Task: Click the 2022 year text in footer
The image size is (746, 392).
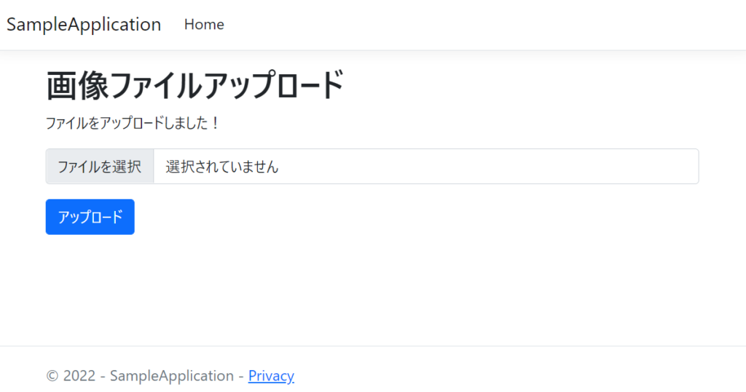Action: click(79, 376)
